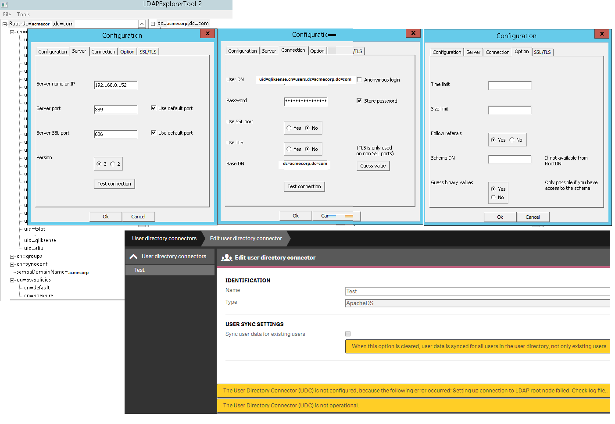The width and height of the screenshot is (615, 424).
Task: Click the Size limit input field
Action: point(510,110)
